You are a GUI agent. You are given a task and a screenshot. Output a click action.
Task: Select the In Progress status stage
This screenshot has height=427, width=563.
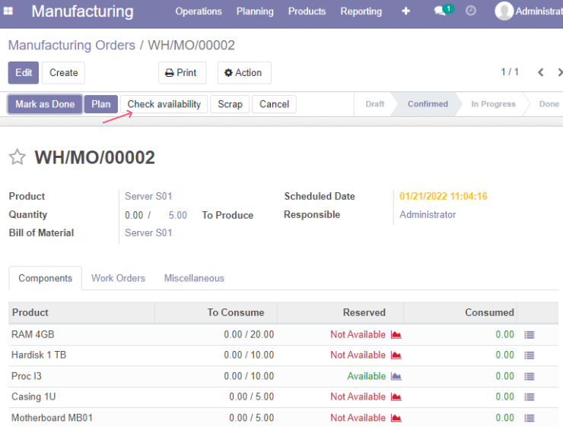coord(493,104)
